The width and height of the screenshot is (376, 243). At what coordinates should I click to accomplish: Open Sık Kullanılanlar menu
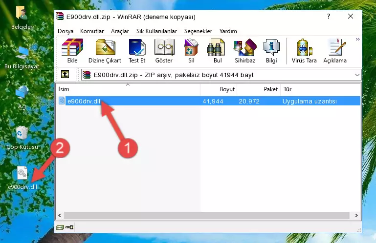[156, 31]
